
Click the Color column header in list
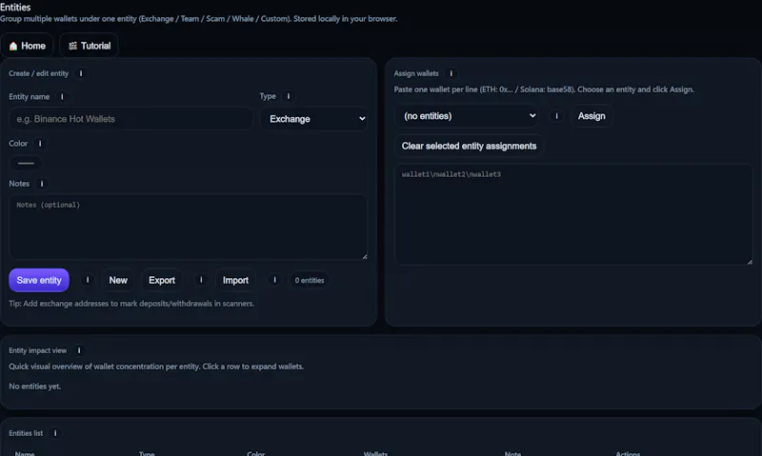(x=255, y=453)
